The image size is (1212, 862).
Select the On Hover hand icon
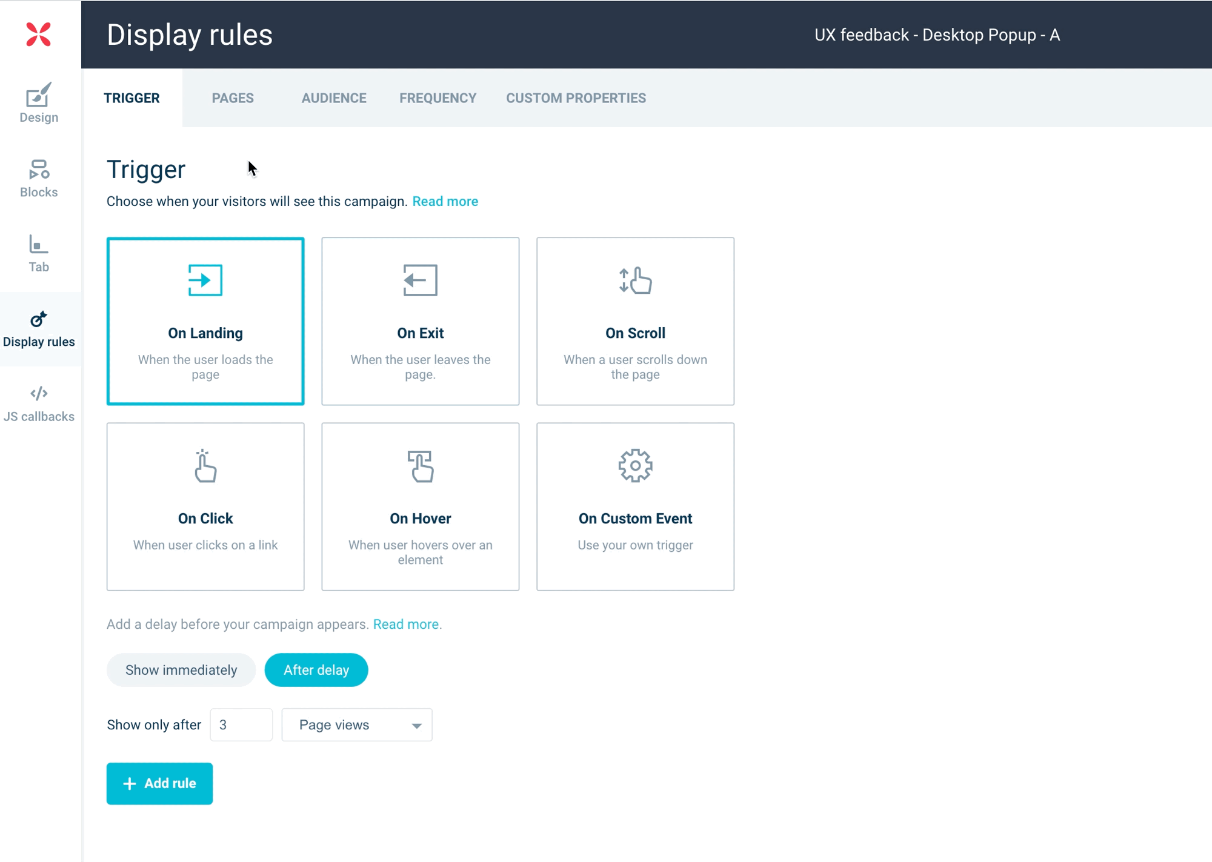(x=420, y=466)
